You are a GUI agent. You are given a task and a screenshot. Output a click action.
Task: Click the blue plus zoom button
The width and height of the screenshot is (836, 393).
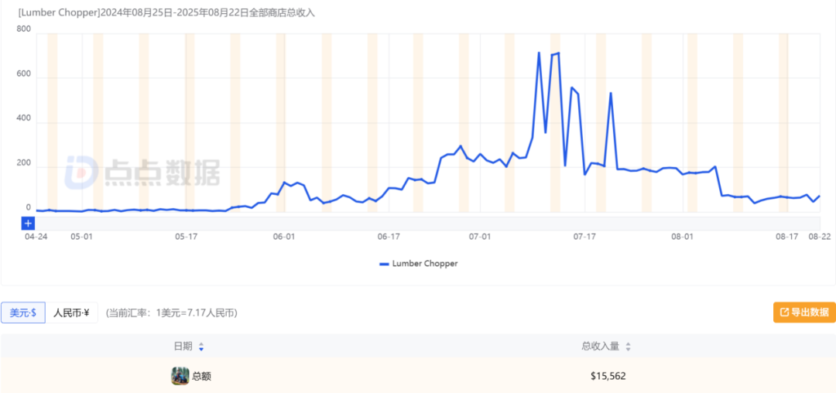tap(28, 224)
